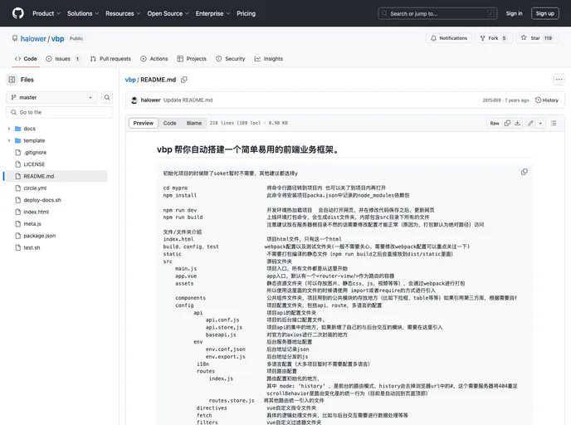Go to the Pricing page

tap(246, 13)
